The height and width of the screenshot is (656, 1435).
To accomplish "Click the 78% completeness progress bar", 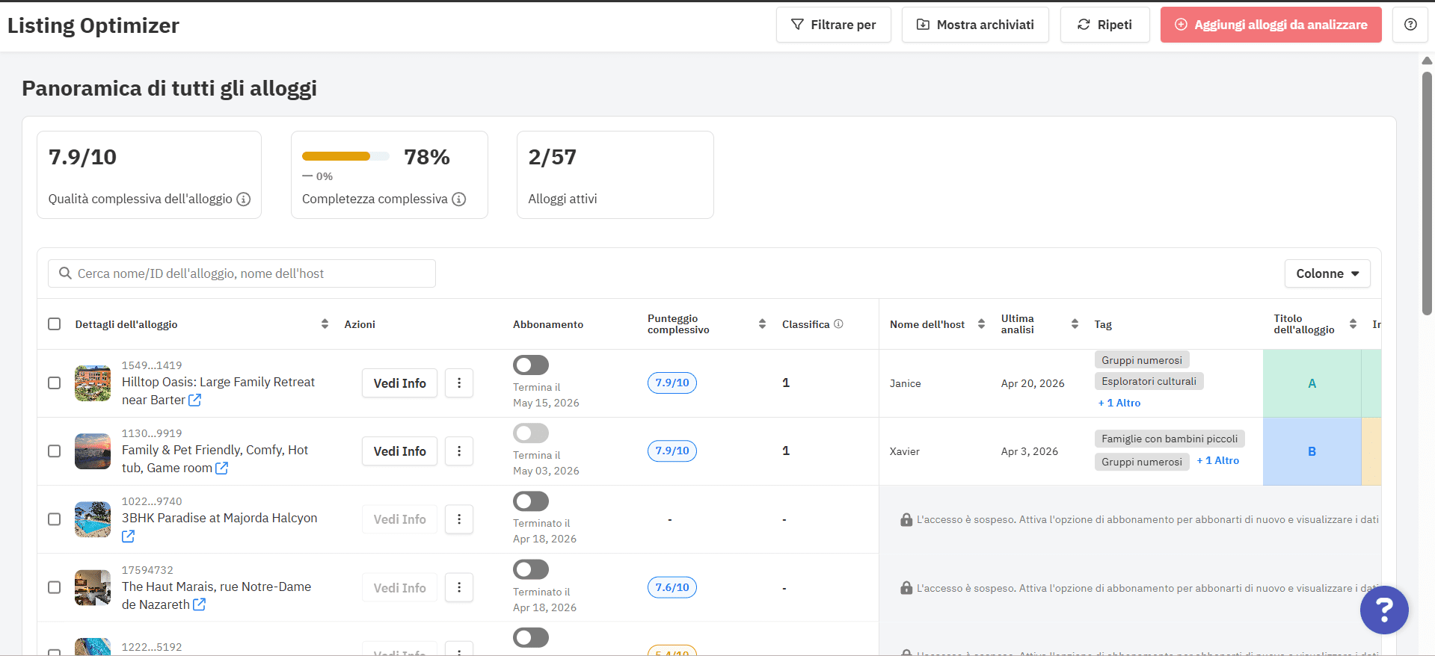I will tap(345, 156).
